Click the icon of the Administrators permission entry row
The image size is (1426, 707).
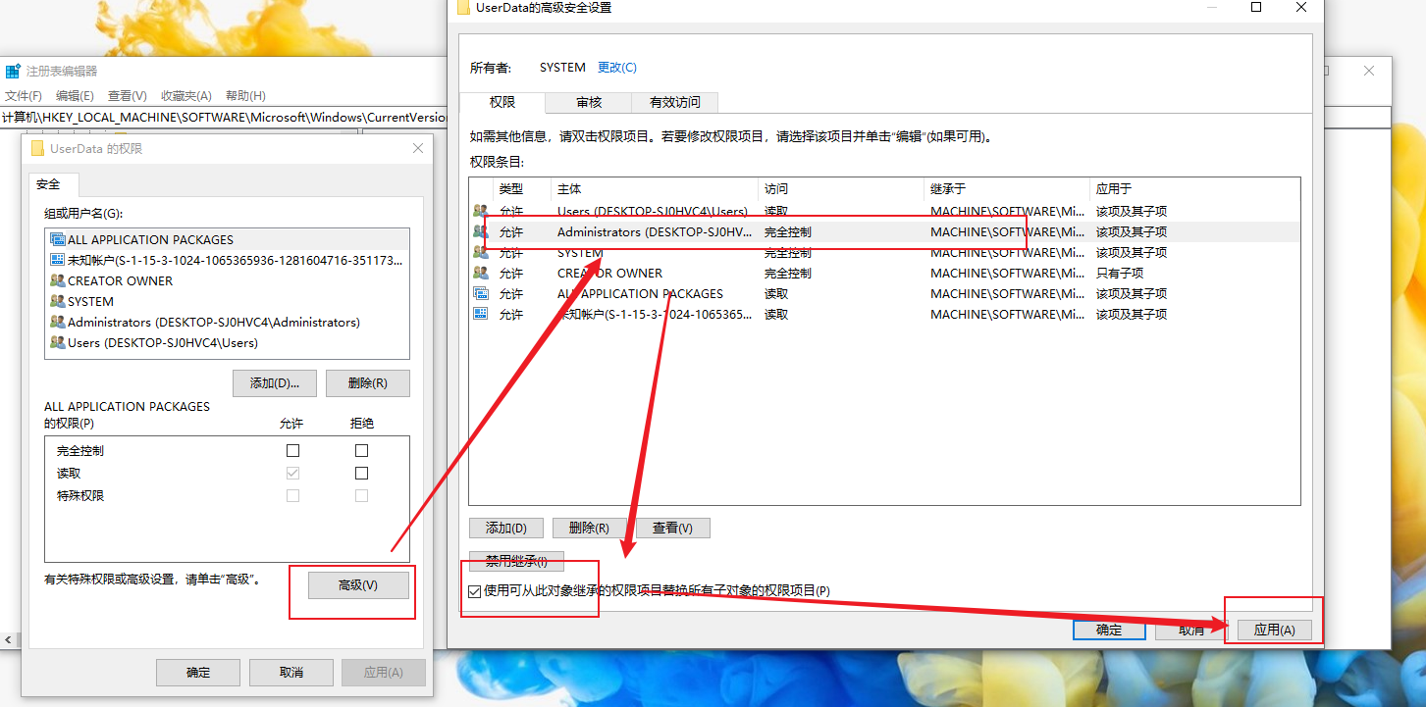481,231
